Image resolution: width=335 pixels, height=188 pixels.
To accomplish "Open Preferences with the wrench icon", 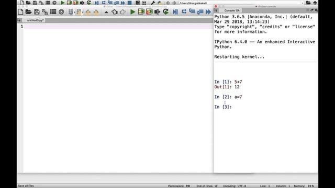I will [153, 3].
